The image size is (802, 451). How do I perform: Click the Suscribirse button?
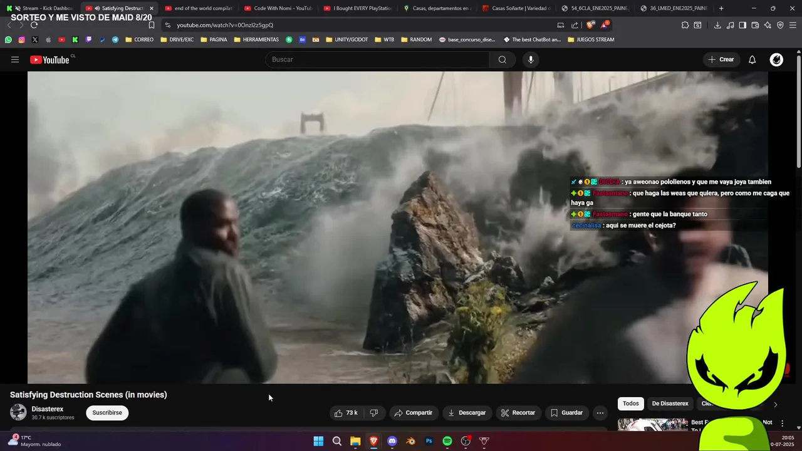coord(107,413)
